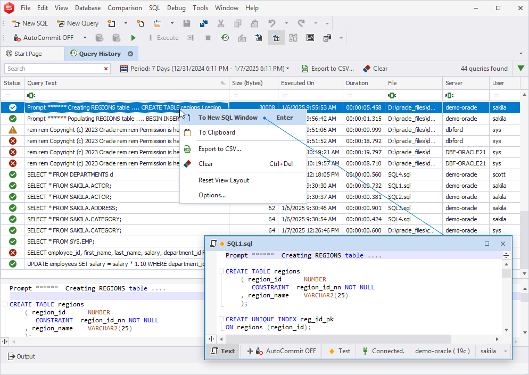The height and width of the screenshot is (375, 529).
Task: Collapse the CREATE TABLE block in SQL1.sql
Action: pyautogui.click(x=221, y=271)
